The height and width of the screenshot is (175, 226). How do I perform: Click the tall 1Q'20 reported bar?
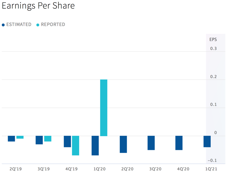coord(104,107)
